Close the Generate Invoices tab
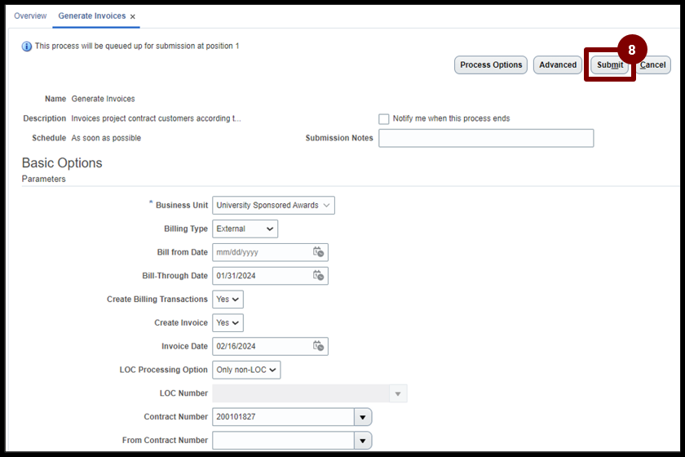The image size is (685, 457). (x=133, y=16)
